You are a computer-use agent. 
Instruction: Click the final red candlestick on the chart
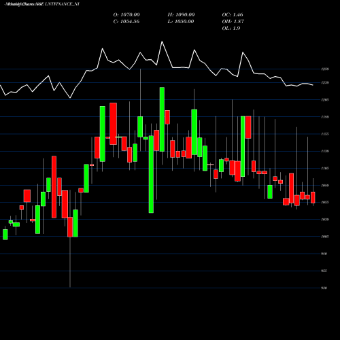tap(313, 197)
